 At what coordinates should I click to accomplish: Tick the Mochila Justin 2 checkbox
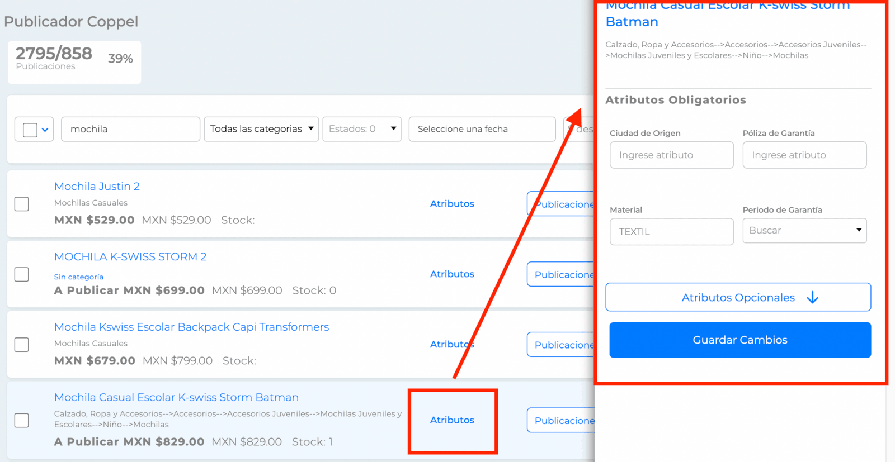point(22,204)
